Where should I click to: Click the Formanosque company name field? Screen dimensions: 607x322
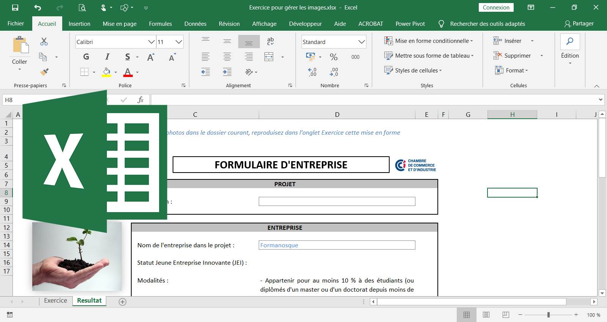(x=337, y=245)
